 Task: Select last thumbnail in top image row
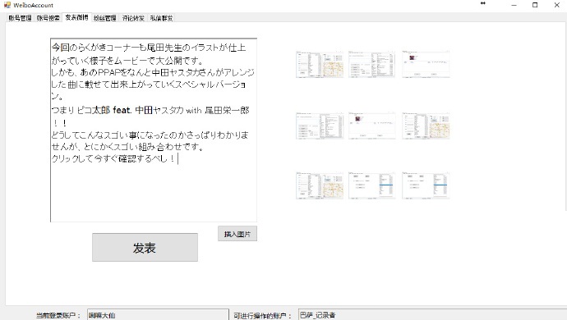click(x=426, y=64)
